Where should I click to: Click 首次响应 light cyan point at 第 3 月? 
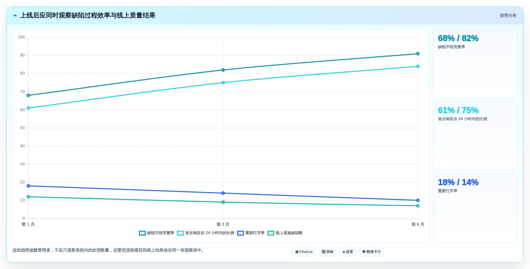[223, 83]
